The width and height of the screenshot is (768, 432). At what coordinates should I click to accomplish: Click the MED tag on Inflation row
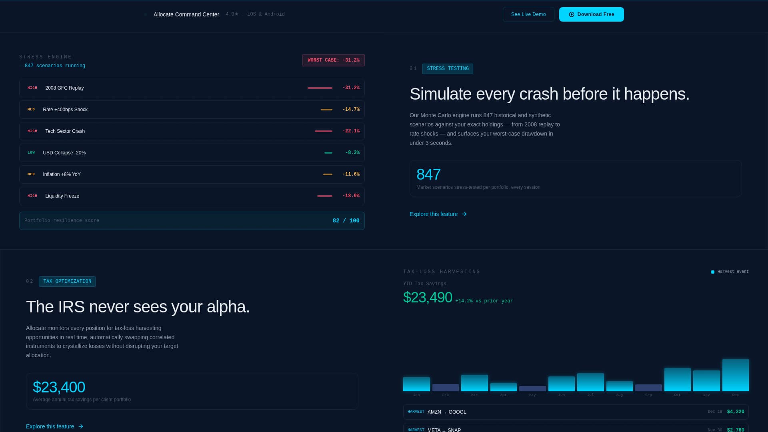pos(31,174)
